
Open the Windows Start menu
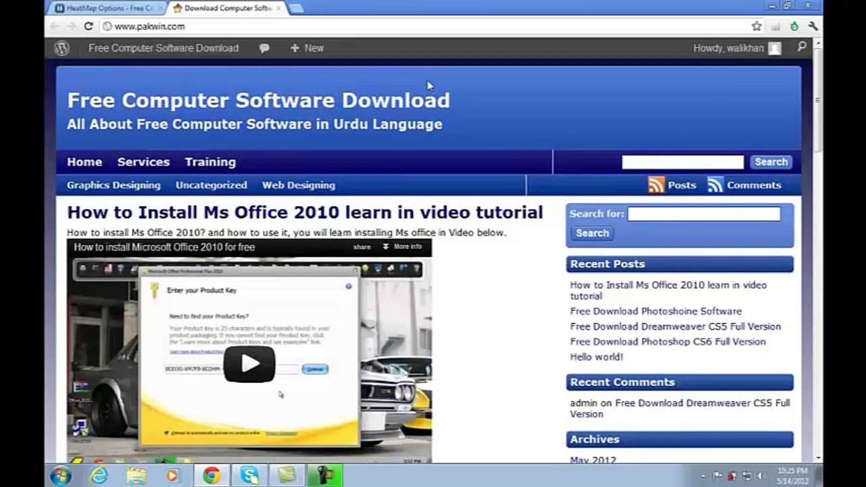pos(61,476)
